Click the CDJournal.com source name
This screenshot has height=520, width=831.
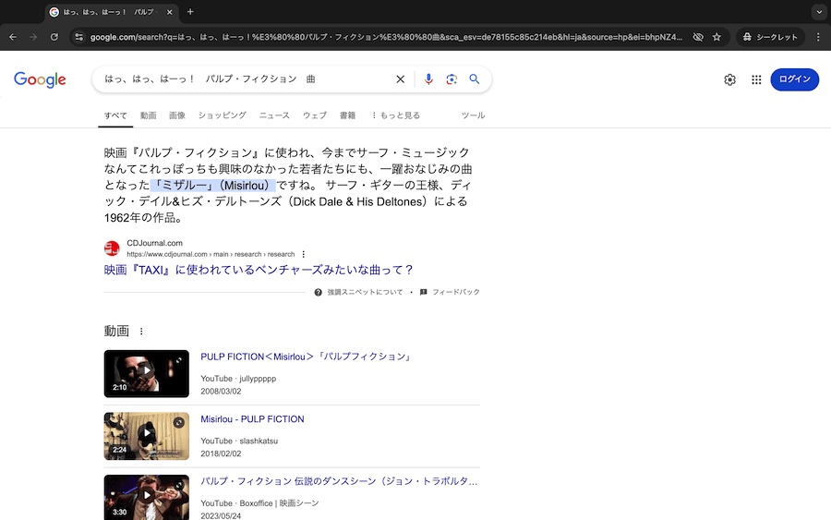pos(155,243)
